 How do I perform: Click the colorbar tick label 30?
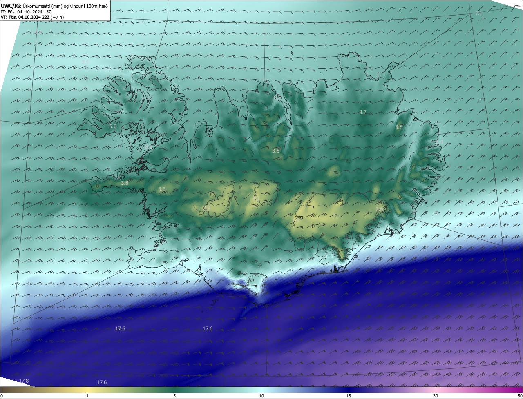pyautogui.click(x=436, y=396)
